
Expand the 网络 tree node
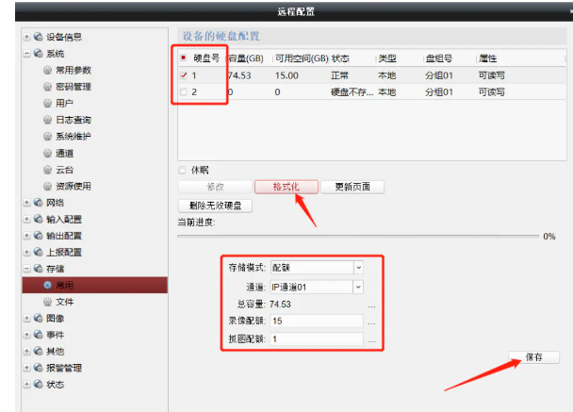tap(25, 203)
